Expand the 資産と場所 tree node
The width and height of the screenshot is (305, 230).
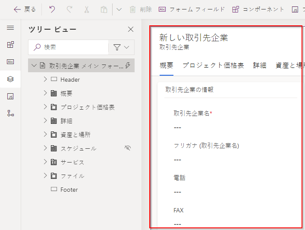[x=45, y=135]
